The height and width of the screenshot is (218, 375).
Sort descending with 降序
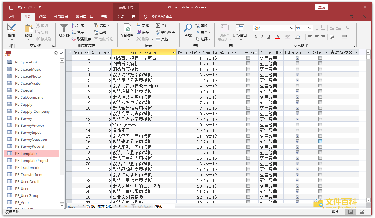coord(78,32)
